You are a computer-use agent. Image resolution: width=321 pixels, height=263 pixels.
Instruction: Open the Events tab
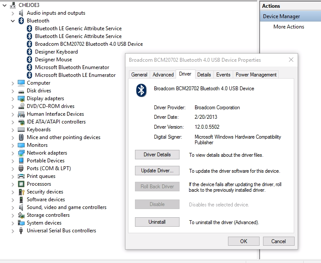(x=223, y=75)
